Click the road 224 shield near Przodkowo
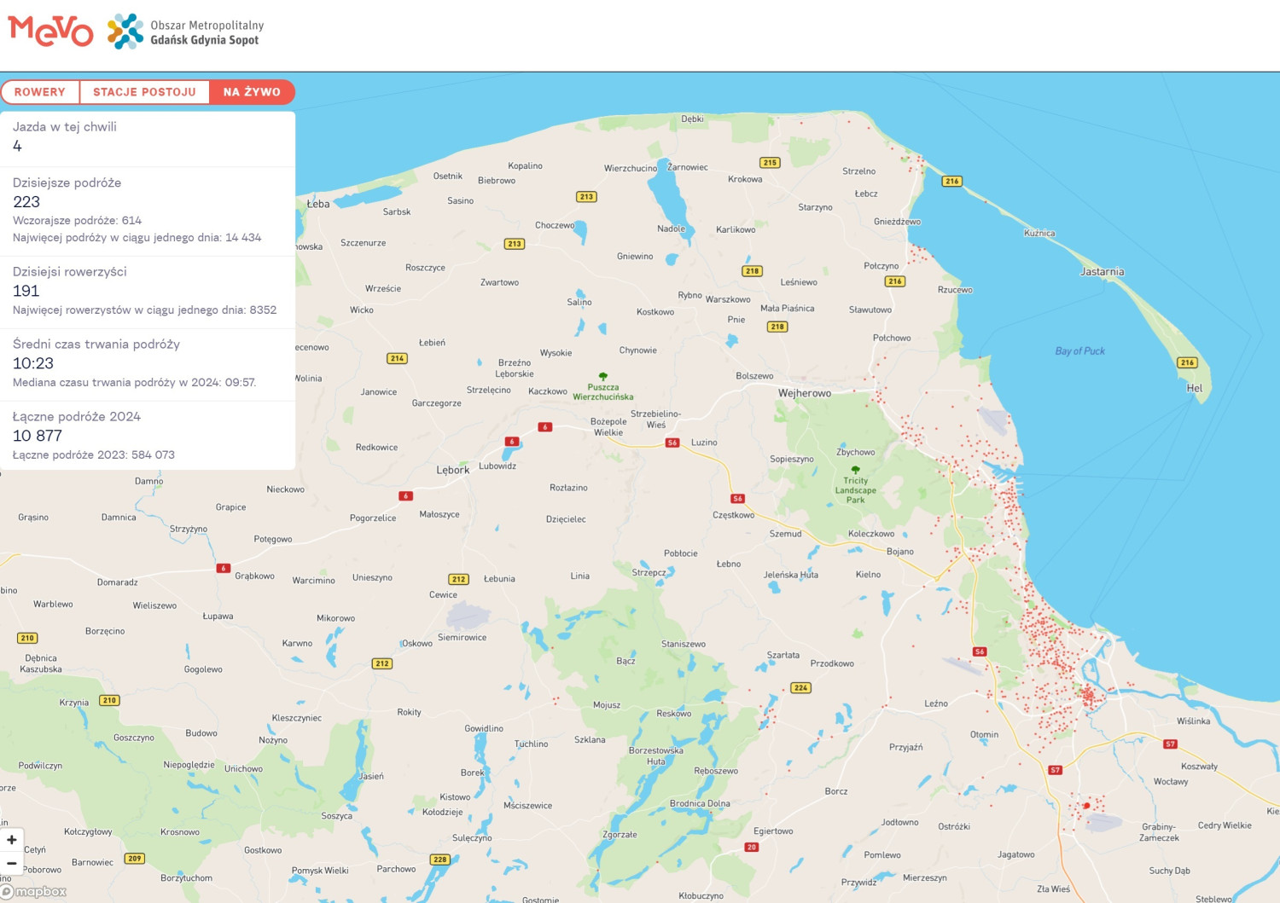The height and width of the screenshot is (903, 1280). pos(800,687)
